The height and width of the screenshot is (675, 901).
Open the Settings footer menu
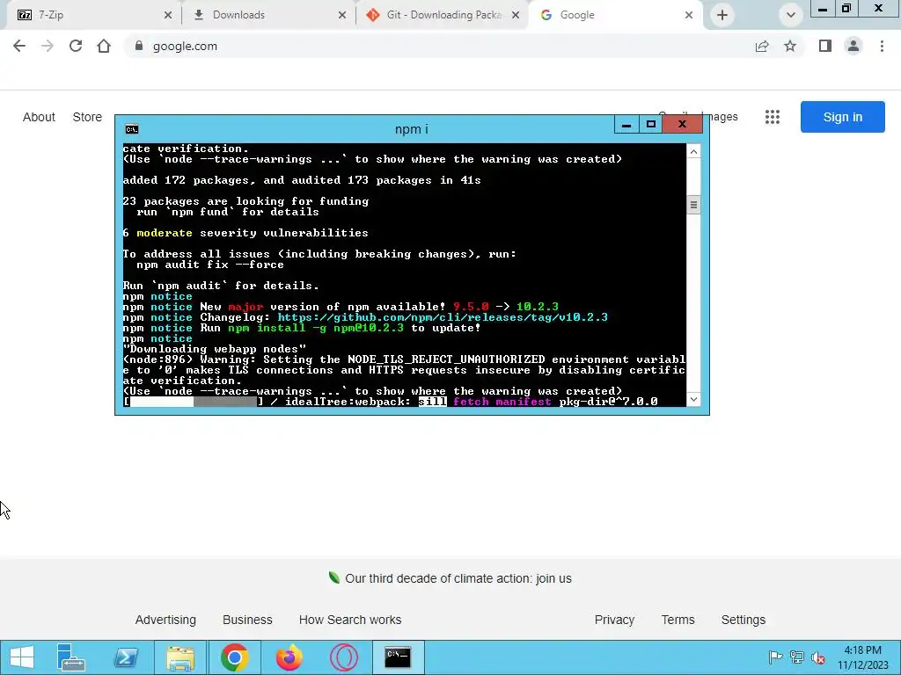(743, 620)
